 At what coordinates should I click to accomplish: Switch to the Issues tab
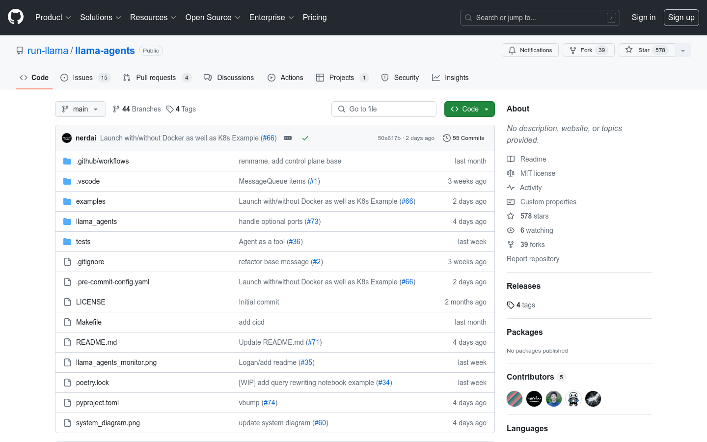coord(85,78)
